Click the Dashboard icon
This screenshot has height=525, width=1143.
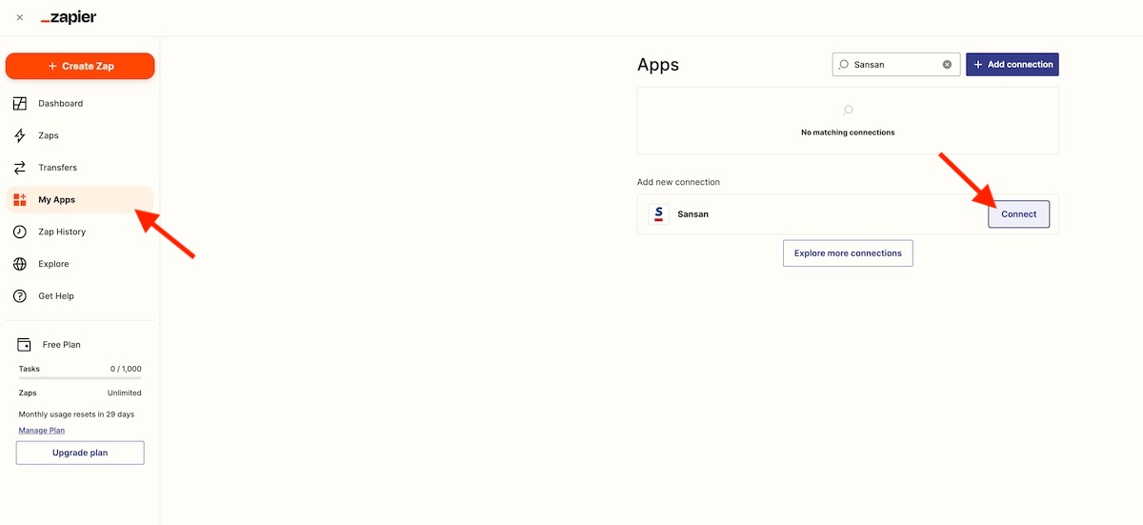point(20,103)
